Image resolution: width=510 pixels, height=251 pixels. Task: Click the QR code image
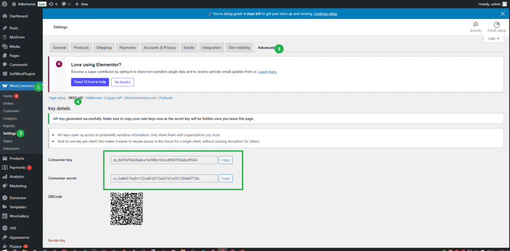pos(127,209)
